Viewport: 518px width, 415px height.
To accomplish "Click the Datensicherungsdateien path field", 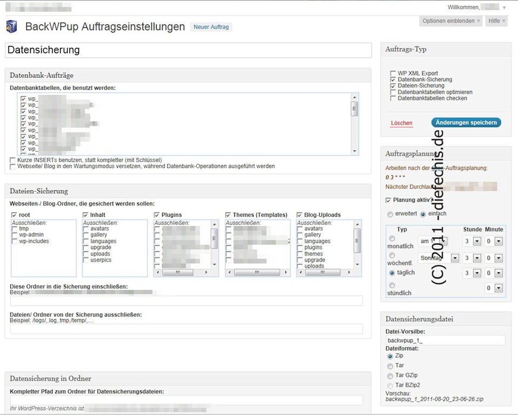I will [186, 400].
